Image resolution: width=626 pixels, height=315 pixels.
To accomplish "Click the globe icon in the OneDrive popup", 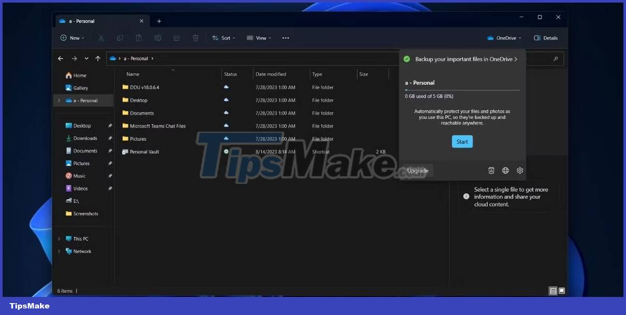I will tap(505, 170).
